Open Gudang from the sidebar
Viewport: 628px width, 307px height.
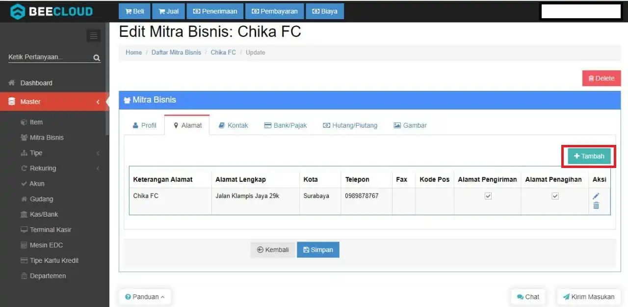tap(41, 199)
